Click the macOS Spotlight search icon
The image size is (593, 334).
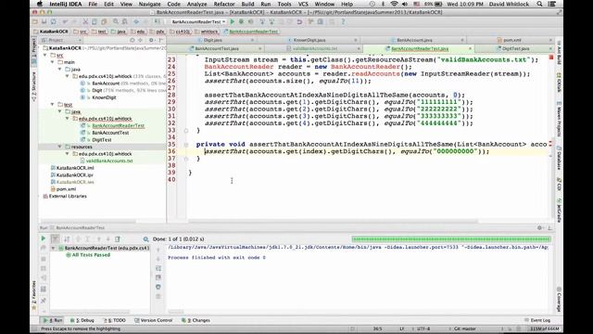tap(539, 4)
